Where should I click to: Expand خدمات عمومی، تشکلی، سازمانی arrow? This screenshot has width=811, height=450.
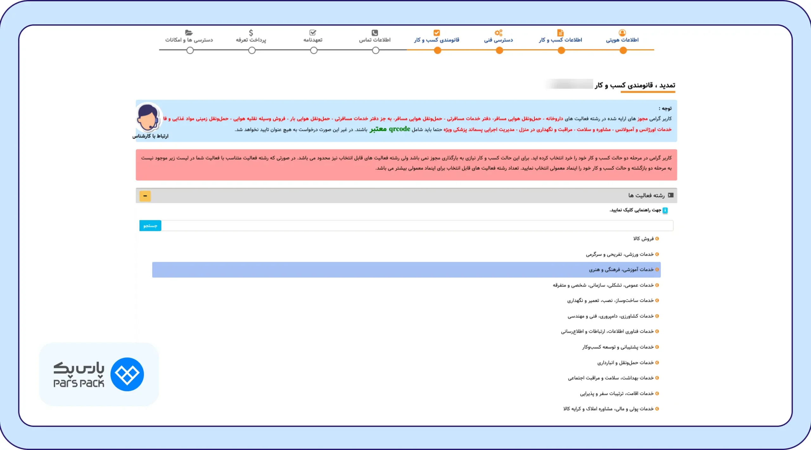pos(657,285)
